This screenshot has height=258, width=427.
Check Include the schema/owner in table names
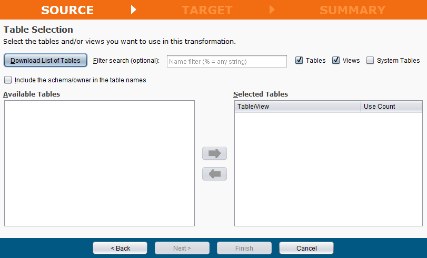[x=8, y=80]
